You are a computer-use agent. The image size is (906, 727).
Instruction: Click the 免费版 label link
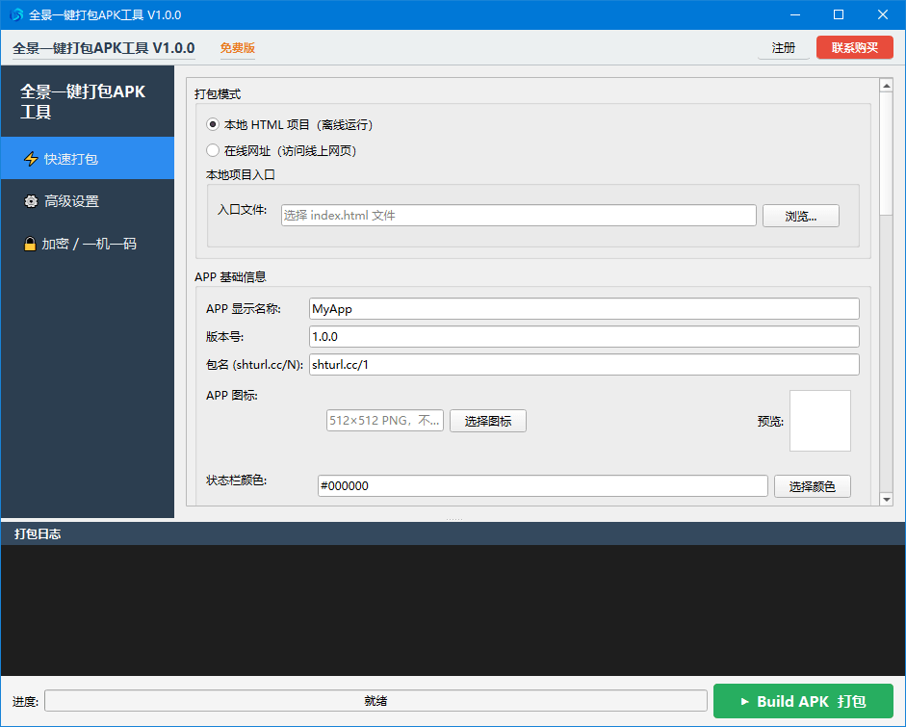pos(238,48)
